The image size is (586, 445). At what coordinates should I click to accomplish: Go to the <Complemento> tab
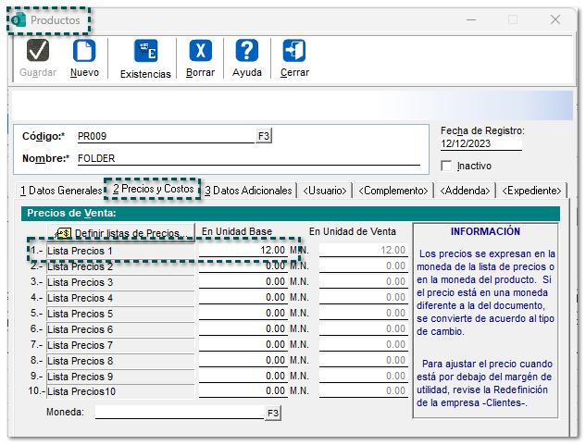pyautogui.click(x=394, y=190)
